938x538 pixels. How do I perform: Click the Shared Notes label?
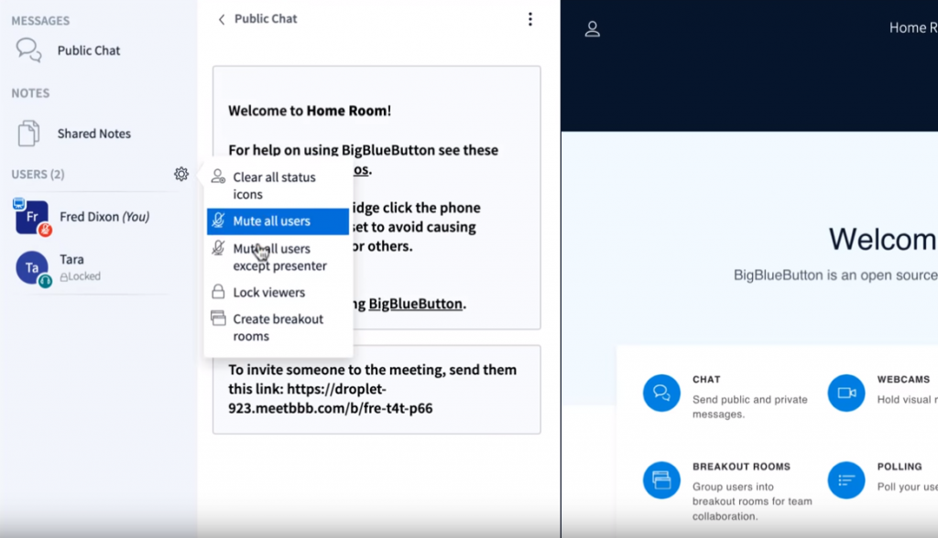[x=94, y=134]
